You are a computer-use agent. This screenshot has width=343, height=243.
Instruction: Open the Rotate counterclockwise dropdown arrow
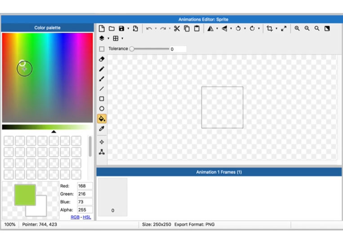click(x=245, y=28)
